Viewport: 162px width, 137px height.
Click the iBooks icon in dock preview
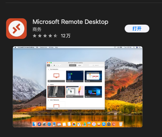[x=99, y=124]
